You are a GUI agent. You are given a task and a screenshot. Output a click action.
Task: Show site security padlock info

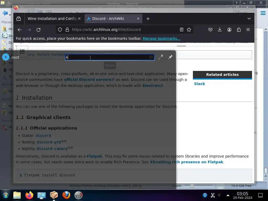67,30
